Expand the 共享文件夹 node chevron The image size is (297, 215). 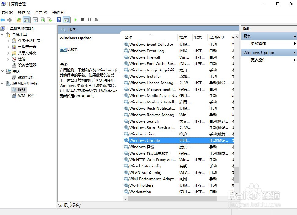point(8,53)
